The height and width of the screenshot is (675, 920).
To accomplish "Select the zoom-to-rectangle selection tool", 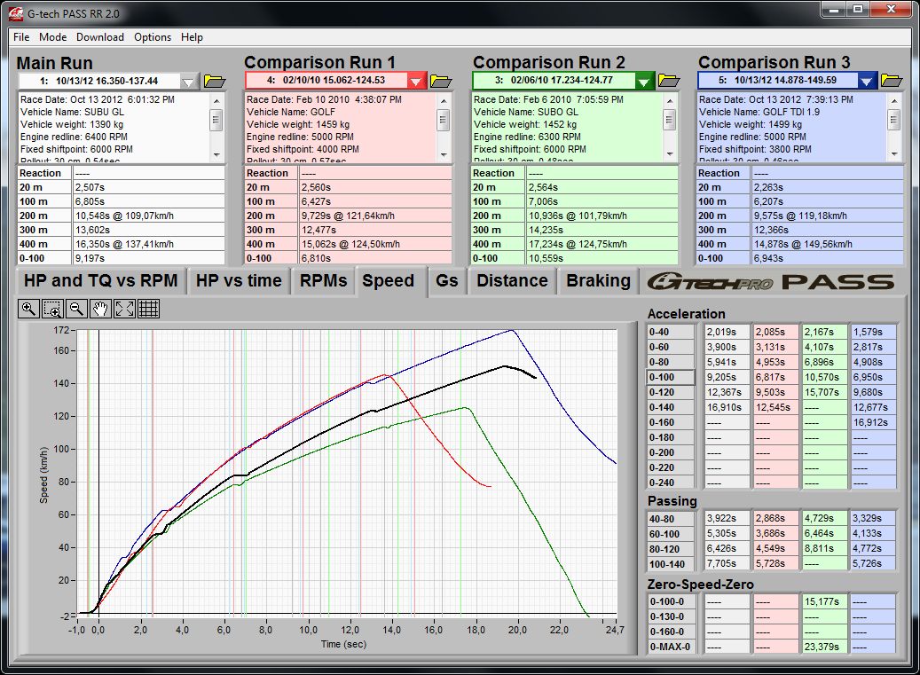I will tap(53, 309).
